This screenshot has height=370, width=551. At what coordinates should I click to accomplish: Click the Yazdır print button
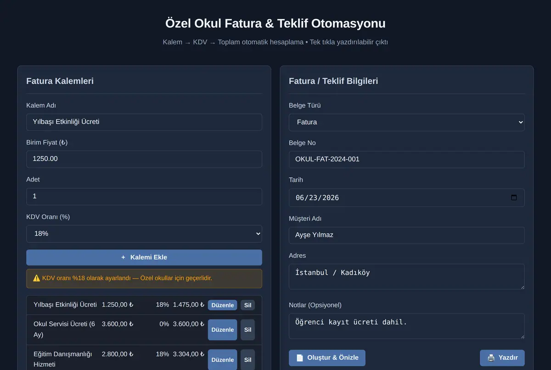click(502, 358)
